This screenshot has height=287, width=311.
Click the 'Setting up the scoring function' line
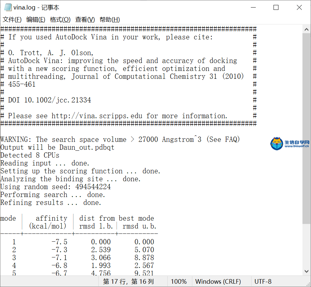80,171
